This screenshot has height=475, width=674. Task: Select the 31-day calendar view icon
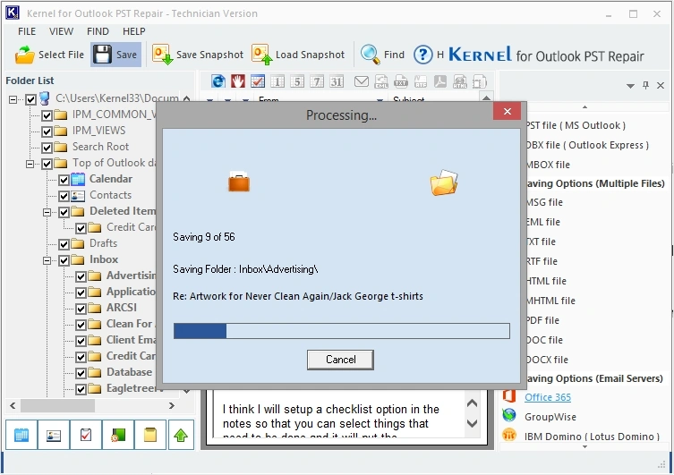[337, 81]
